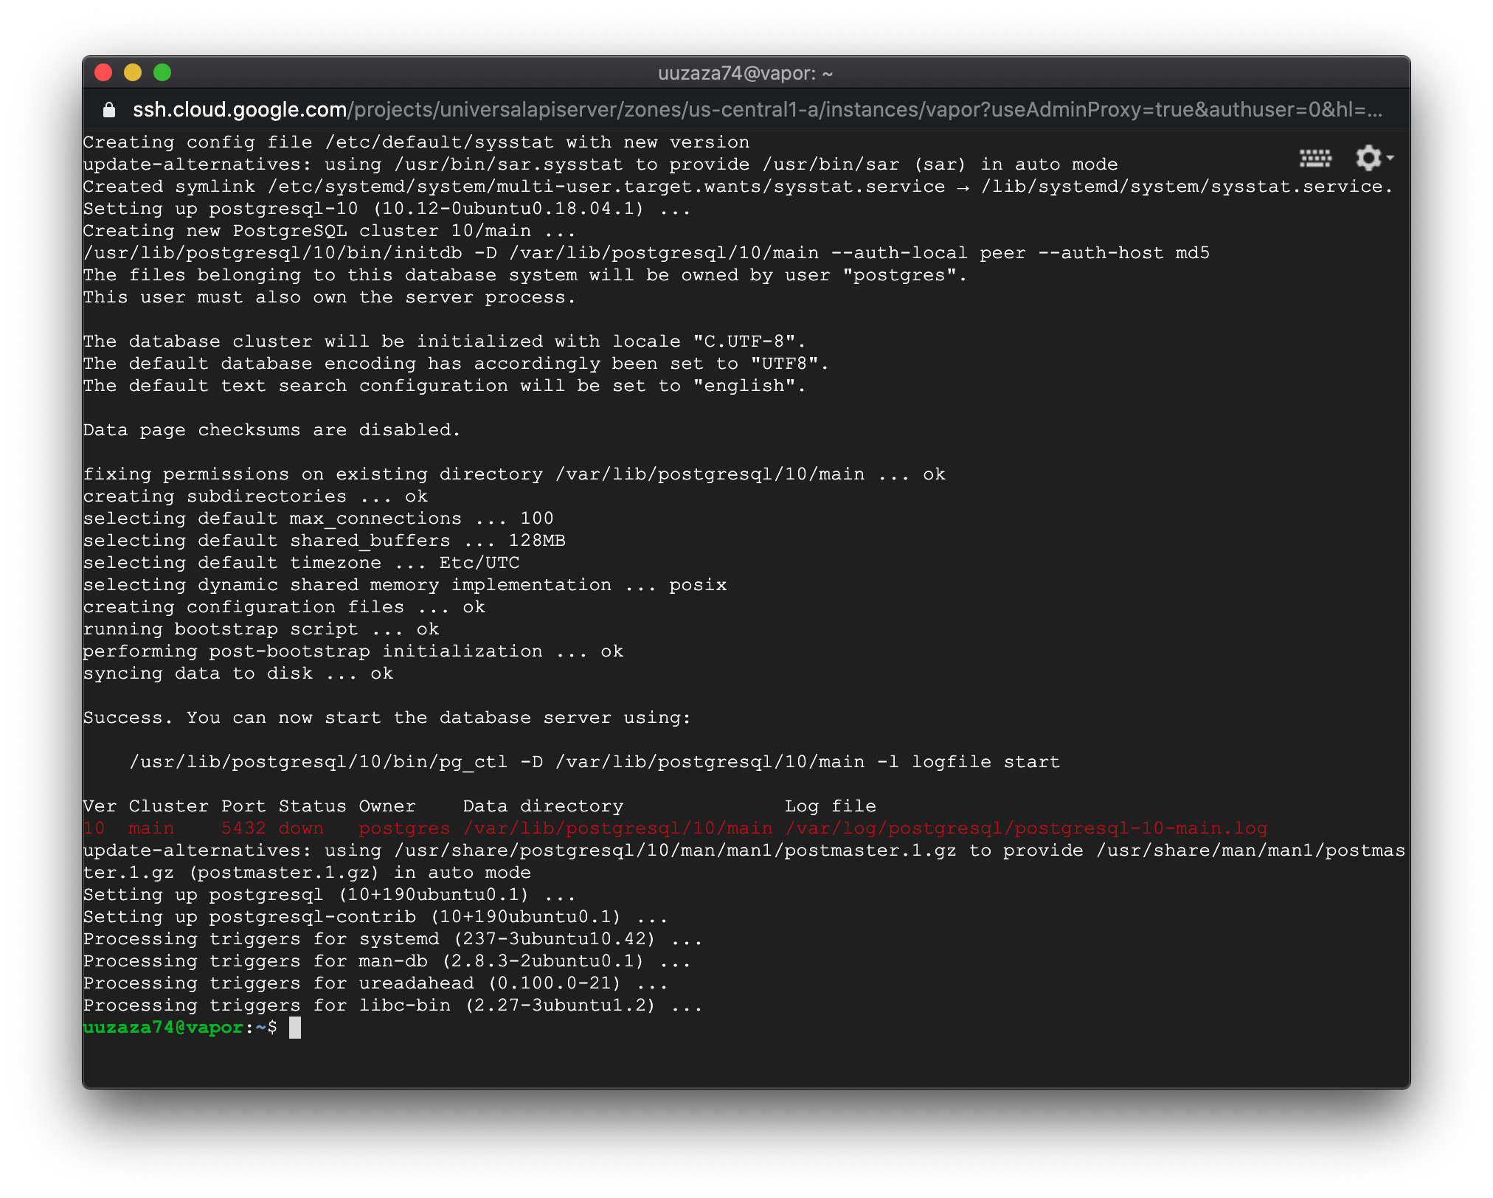
Task: Click the 'Data page checksums are disabled' line
Action: (271, 430)
